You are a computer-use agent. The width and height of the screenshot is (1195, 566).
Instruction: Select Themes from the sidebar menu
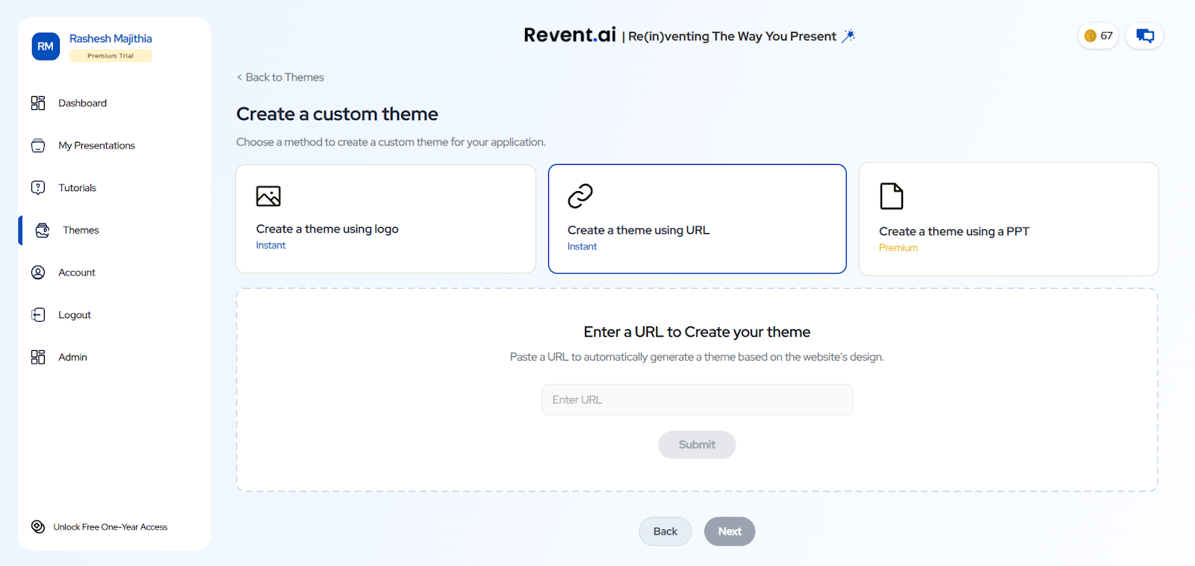click(80, 230)
